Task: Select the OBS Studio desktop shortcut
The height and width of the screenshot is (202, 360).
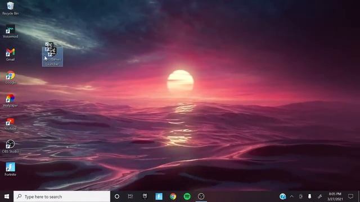Action: point(10,146)
